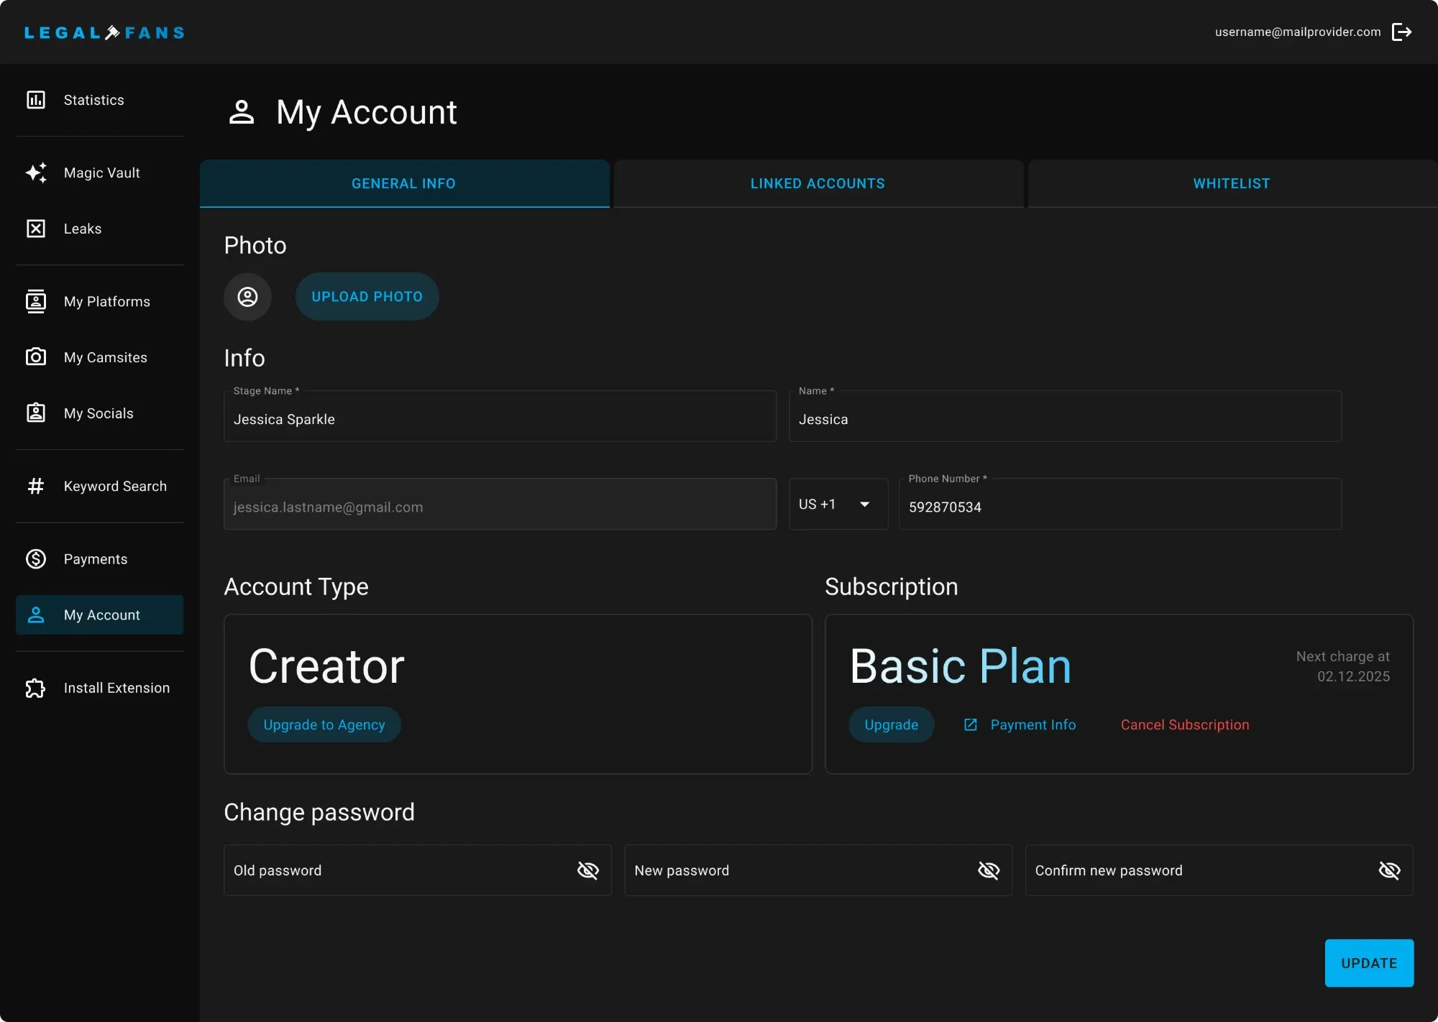Viewport: 1438px width, 1022px height.
Task: Click the Keyword Search hash icon
Action: click(x=36, y=486)
